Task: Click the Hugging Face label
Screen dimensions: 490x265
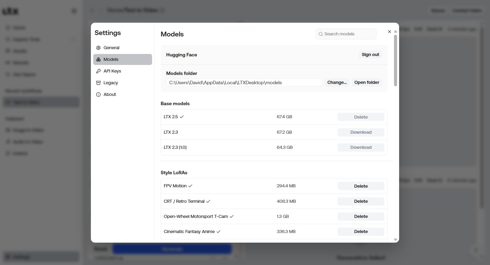Action: (182, 55)
